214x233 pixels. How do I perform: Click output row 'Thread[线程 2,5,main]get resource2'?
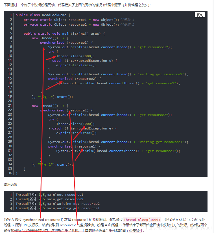coord(49,199)
